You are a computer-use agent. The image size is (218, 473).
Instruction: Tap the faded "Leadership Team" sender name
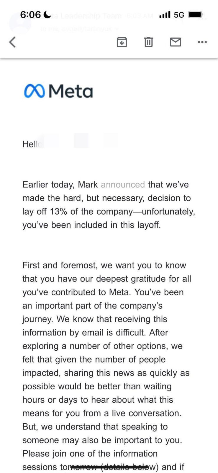click(x=91, y=16)
